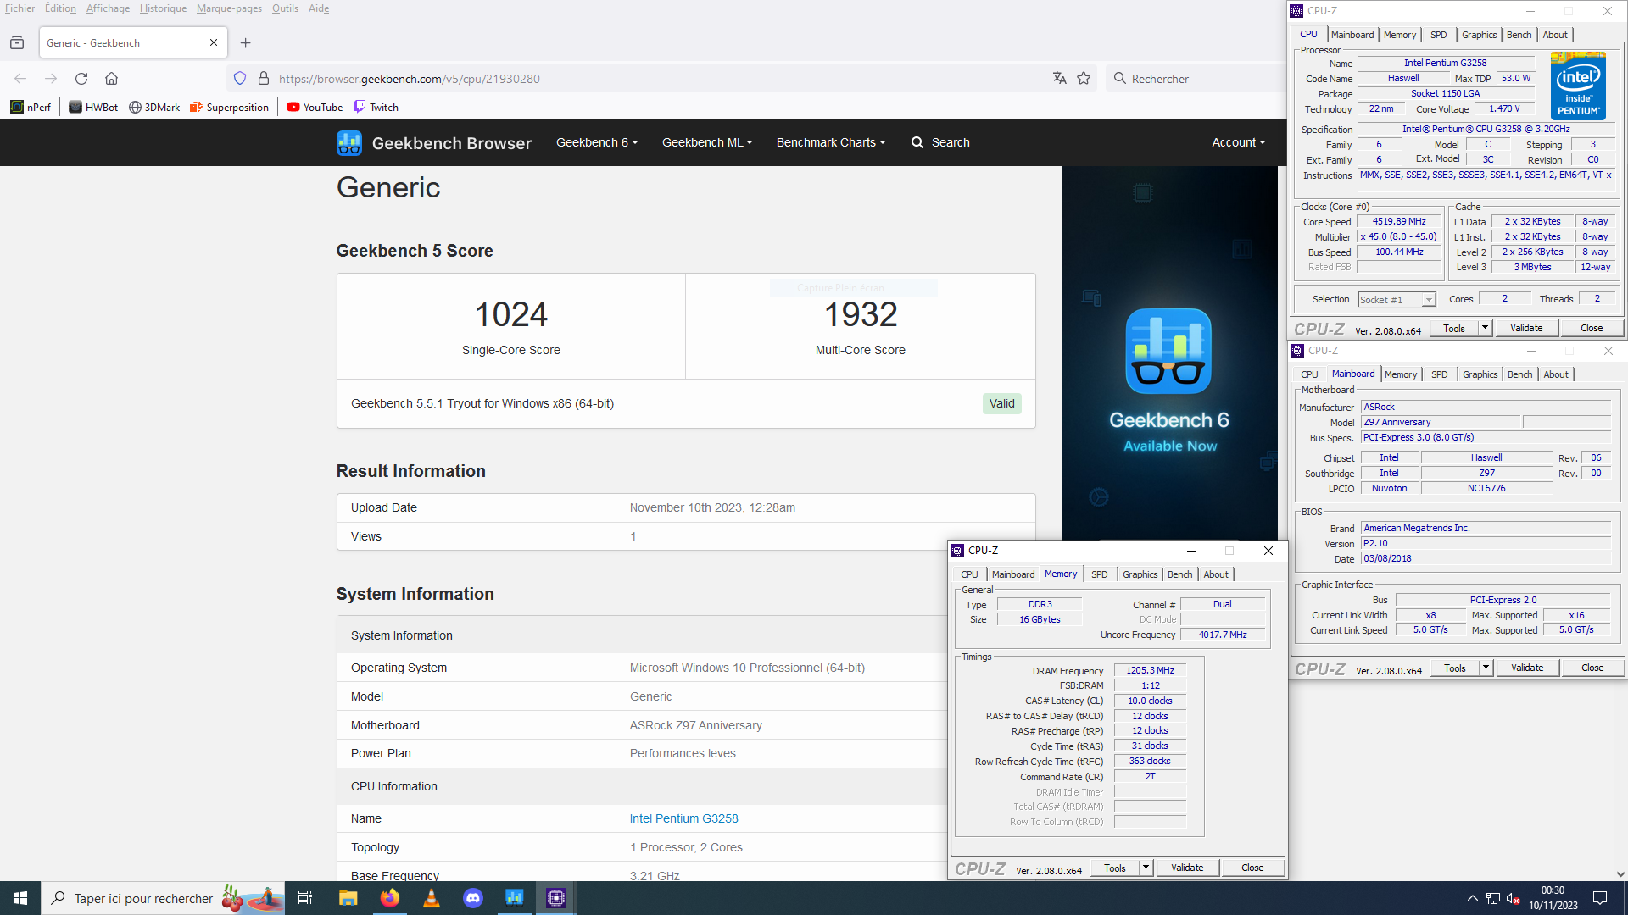
Task: Click the site padlock icon
Action: point(264,79)
